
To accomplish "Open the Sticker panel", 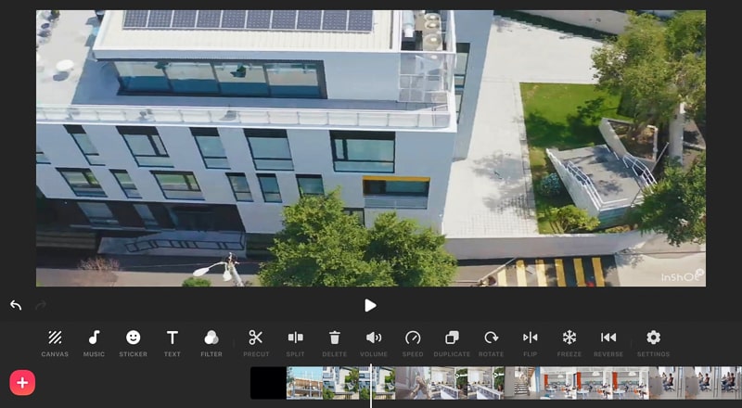I will [133, 343].
